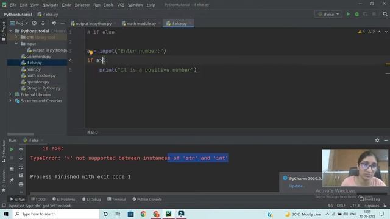Open the Structure side tool window
The width and height of the screenshot is (390, 219).
[x=4, y=151]
